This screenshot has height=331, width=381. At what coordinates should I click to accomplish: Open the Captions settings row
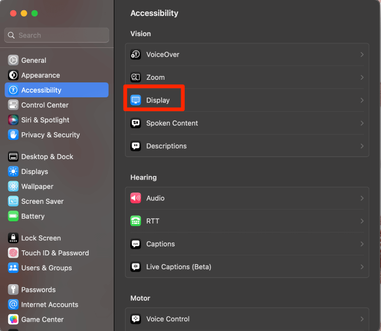coord(161,244)
